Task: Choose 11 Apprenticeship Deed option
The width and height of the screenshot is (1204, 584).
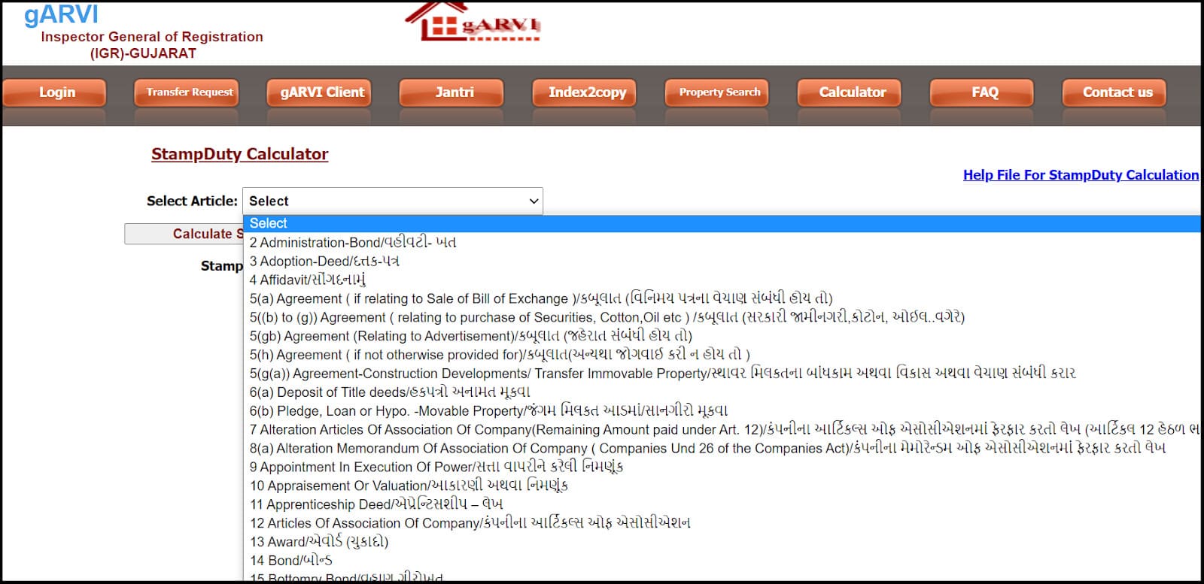Action: point(376,504)
